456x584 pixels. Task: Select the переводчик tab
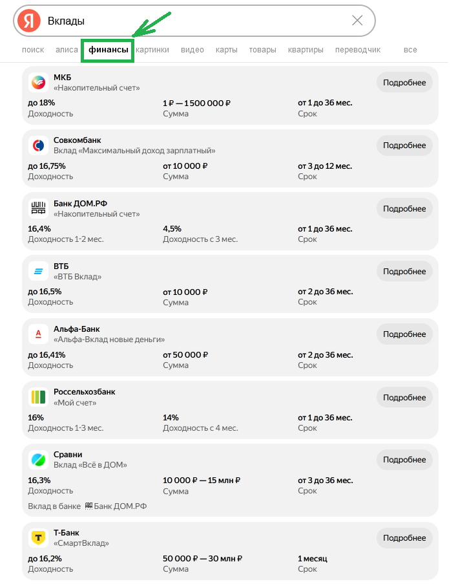[358, 50]
